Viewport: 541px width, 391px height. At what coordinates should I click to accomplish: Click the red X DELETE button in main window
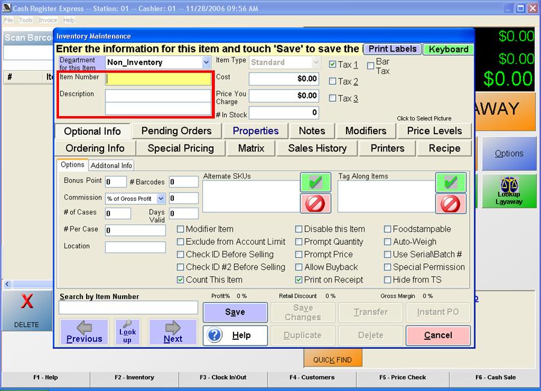coord(27,310)
